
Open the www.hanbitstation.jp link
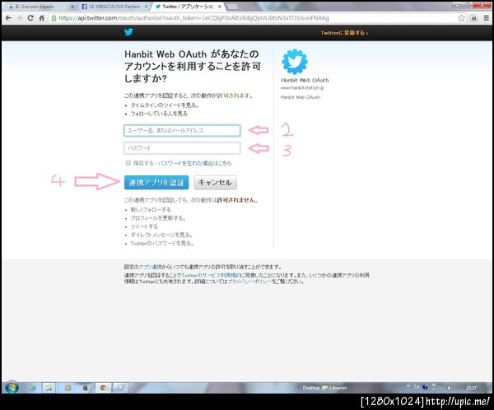[302, 88]
